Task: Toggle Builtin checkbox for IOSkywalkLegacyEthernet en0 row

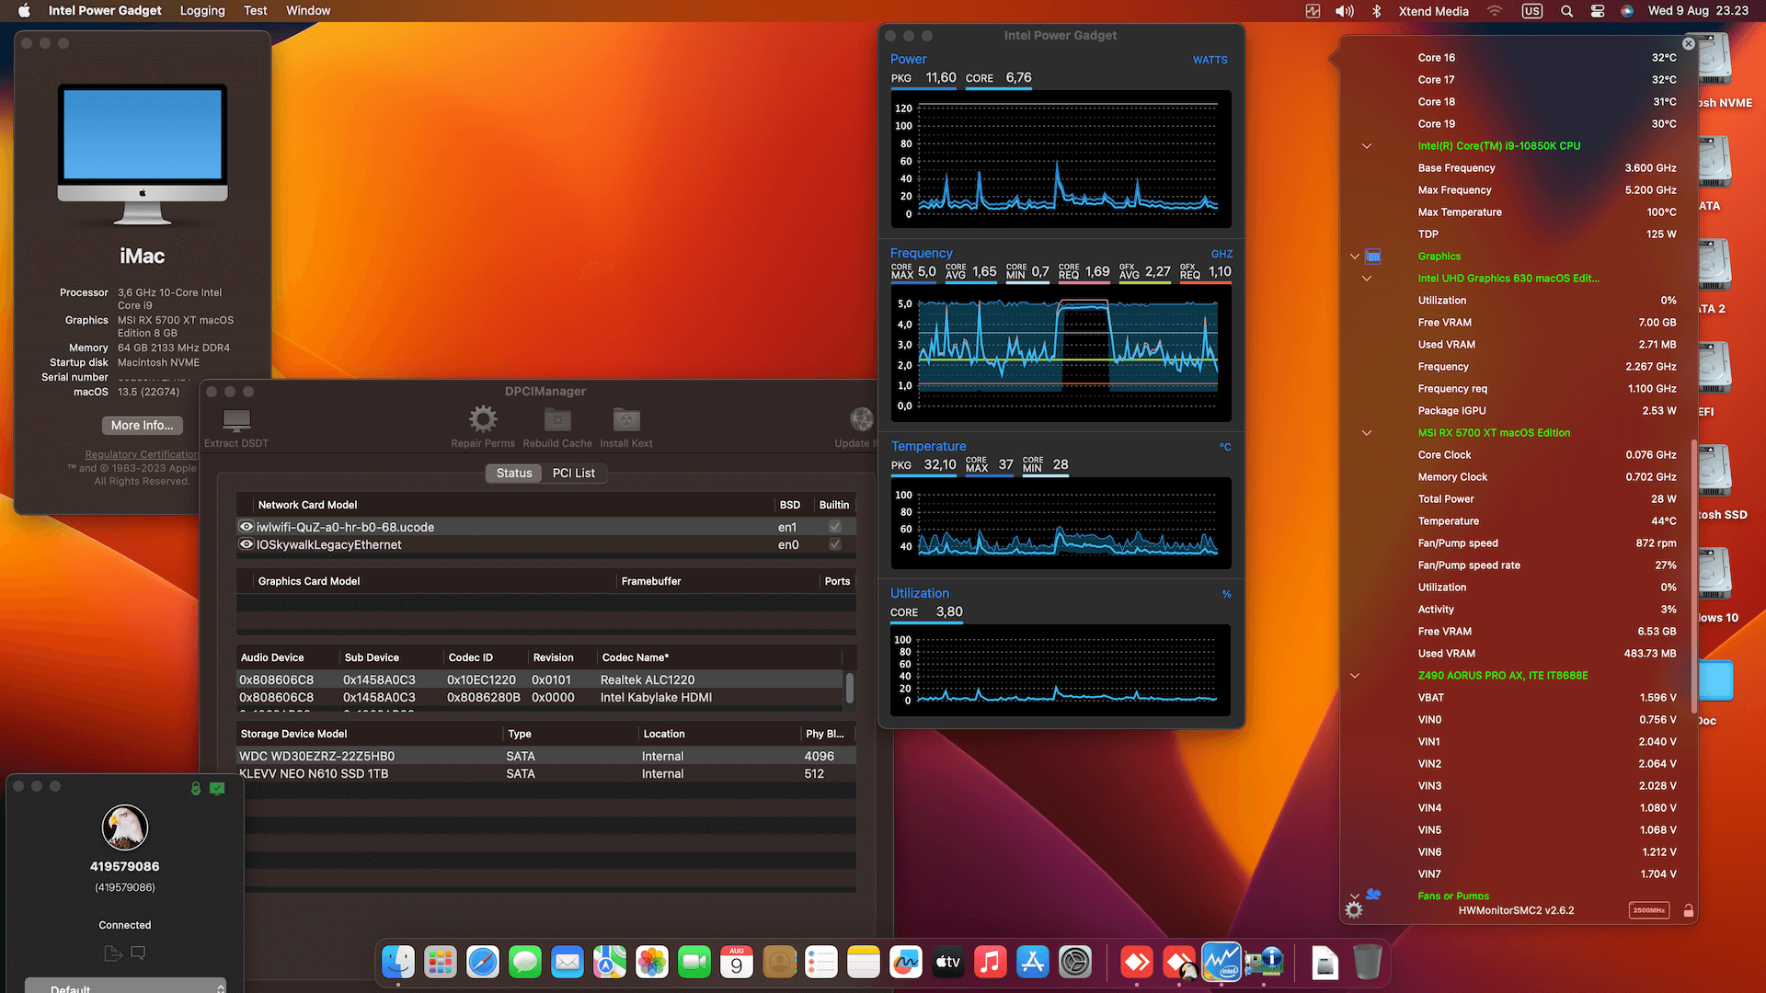Action: pos(835,544)
